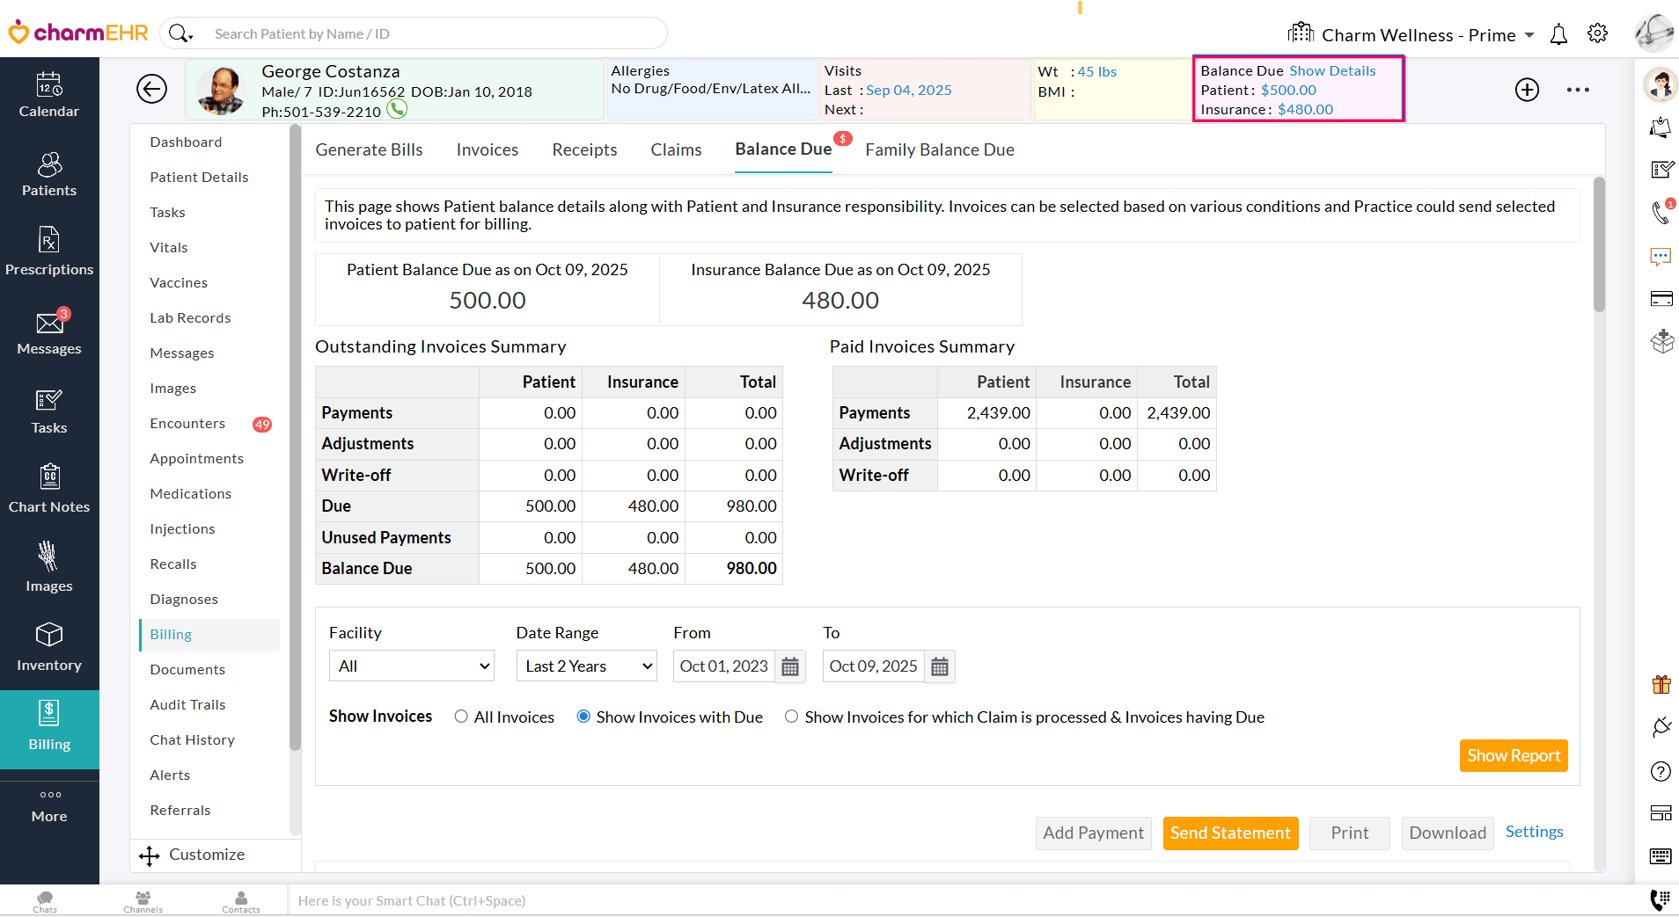Open the Facility dropdown
The image size is (1679, 917).
[410, 666]
